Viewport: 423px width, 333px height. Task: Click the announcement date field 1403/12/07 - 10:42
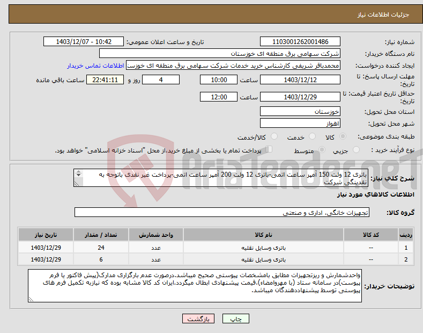(x=84, y=42)
